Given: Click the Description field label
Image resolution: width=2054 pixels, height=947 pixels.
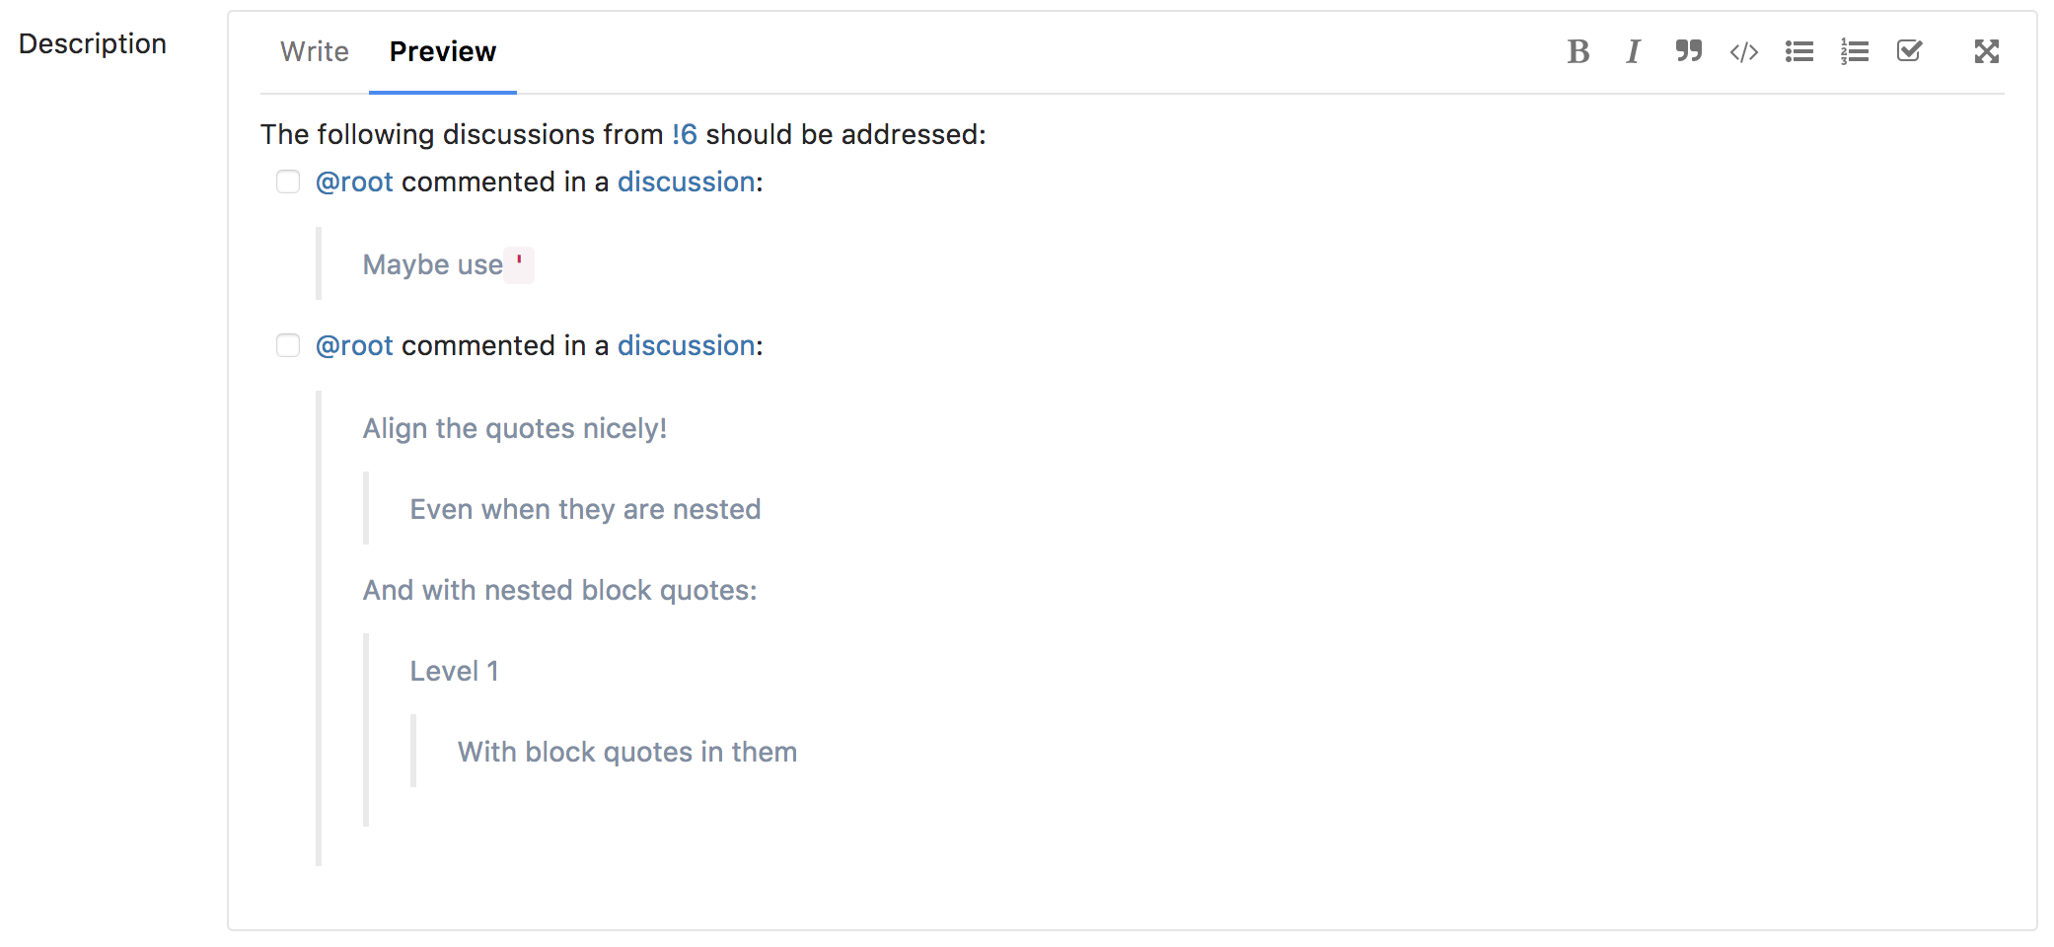Looking at the screenshot, I should [93, 43].
